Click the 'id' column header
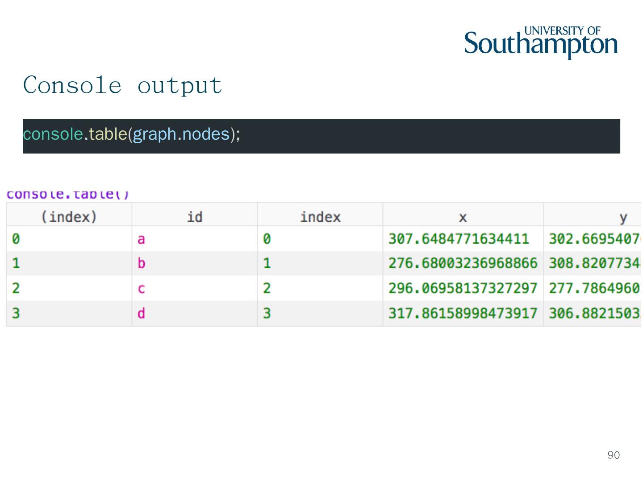The image size is (643, 482). [194, 217]
